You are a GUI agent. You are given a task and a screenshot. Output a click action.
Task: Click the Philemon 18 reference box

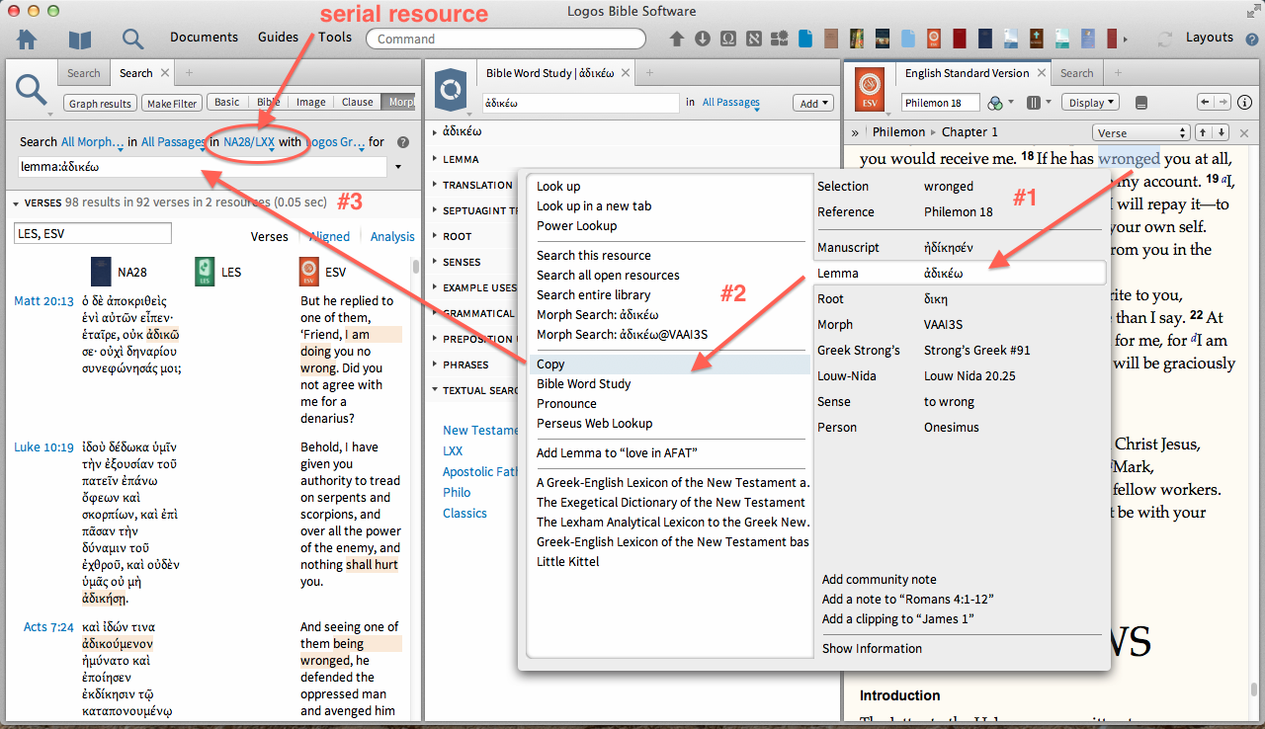[940, 103]
